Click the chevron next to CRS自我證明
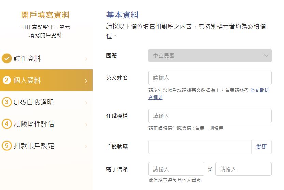This screenshot has width=284, height=190. point(86,103)
